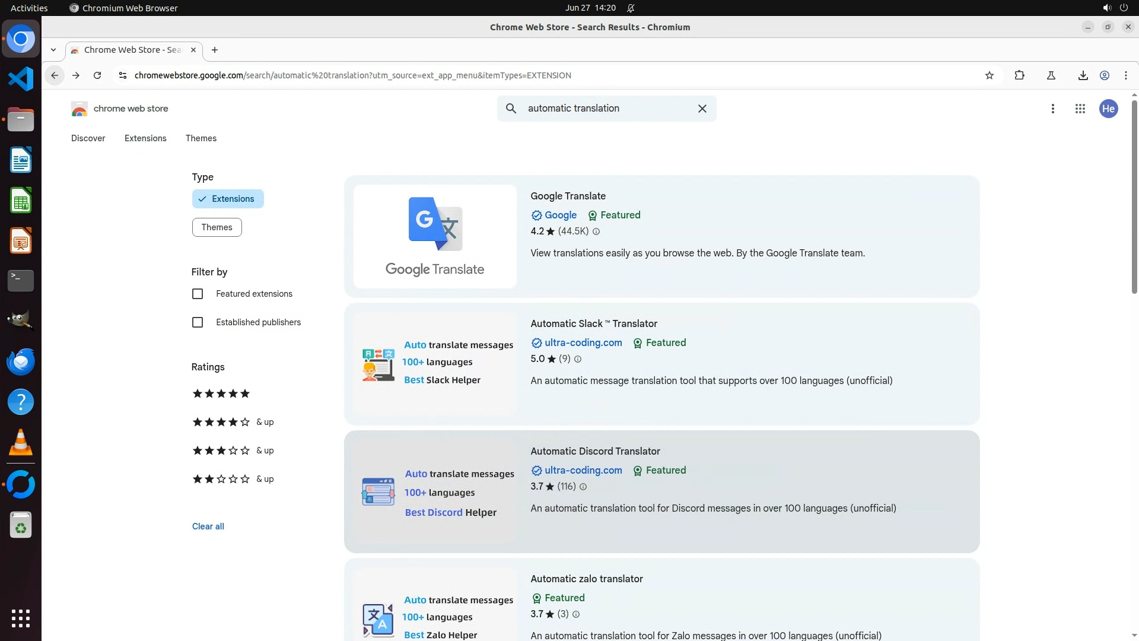1139x641 pixels.
Task: Open web store three-dot options menu
Action: click(1052, 109)
